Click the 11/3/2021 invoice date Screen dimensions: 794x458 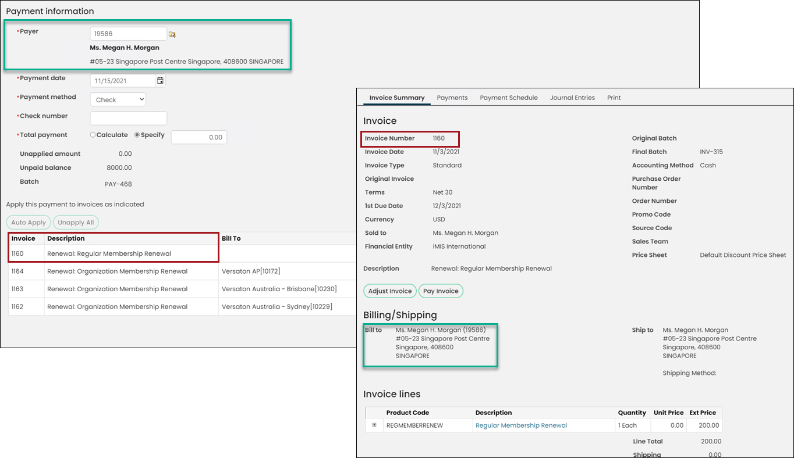click(446, 152)
